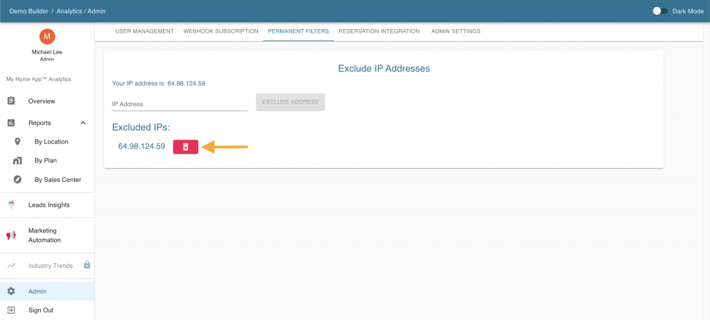Go to the Reservation Integration tab
Image resolution: width=710 pixels, height=320 pixels.
[x=379, y=31]
